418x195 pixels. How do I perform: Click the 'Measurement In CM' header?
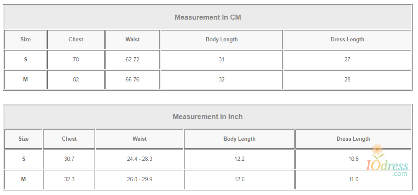click(x=208, y=17)
